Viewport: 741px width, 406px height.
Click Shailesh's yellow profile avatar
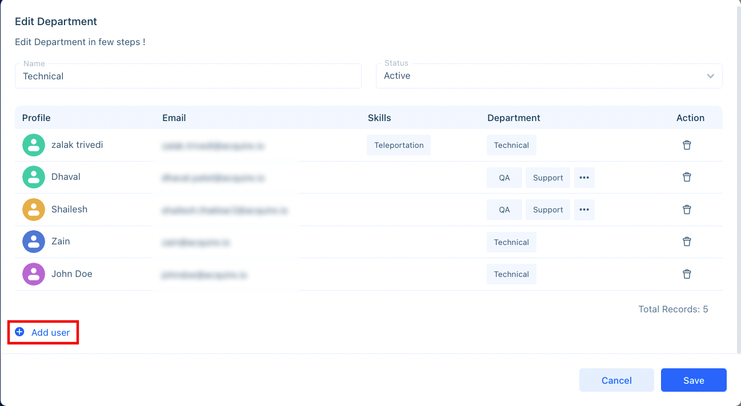pos(34,210)
